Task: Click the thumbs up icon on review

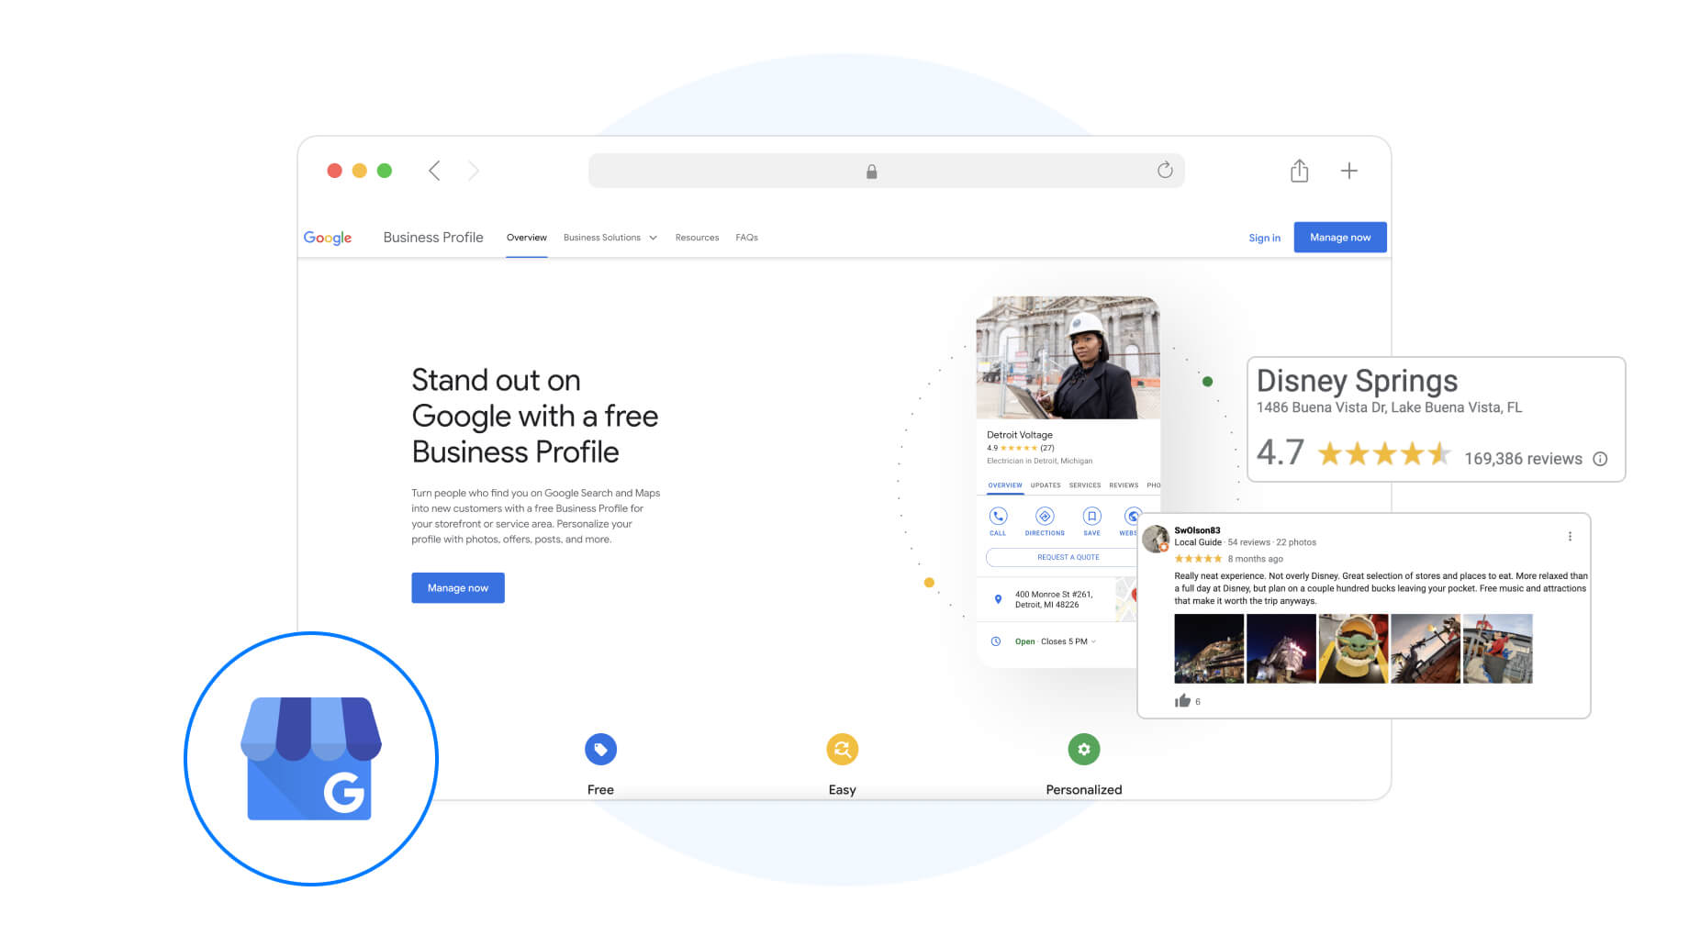Action: click(x=1182, y=701)
